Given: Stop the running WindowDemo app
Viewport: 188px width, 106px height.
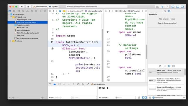Looking at the screenshot, I should [28, 6].
